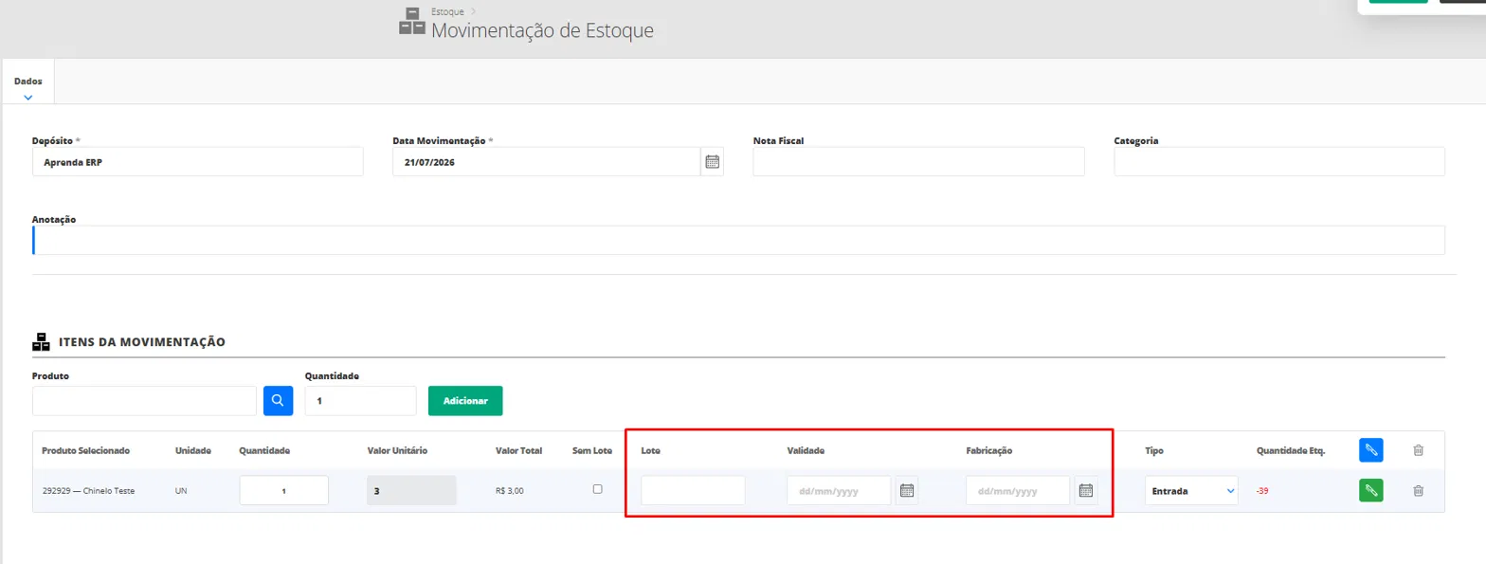
Task: Click the Adicionar button
Action: (x=465, y=401)
